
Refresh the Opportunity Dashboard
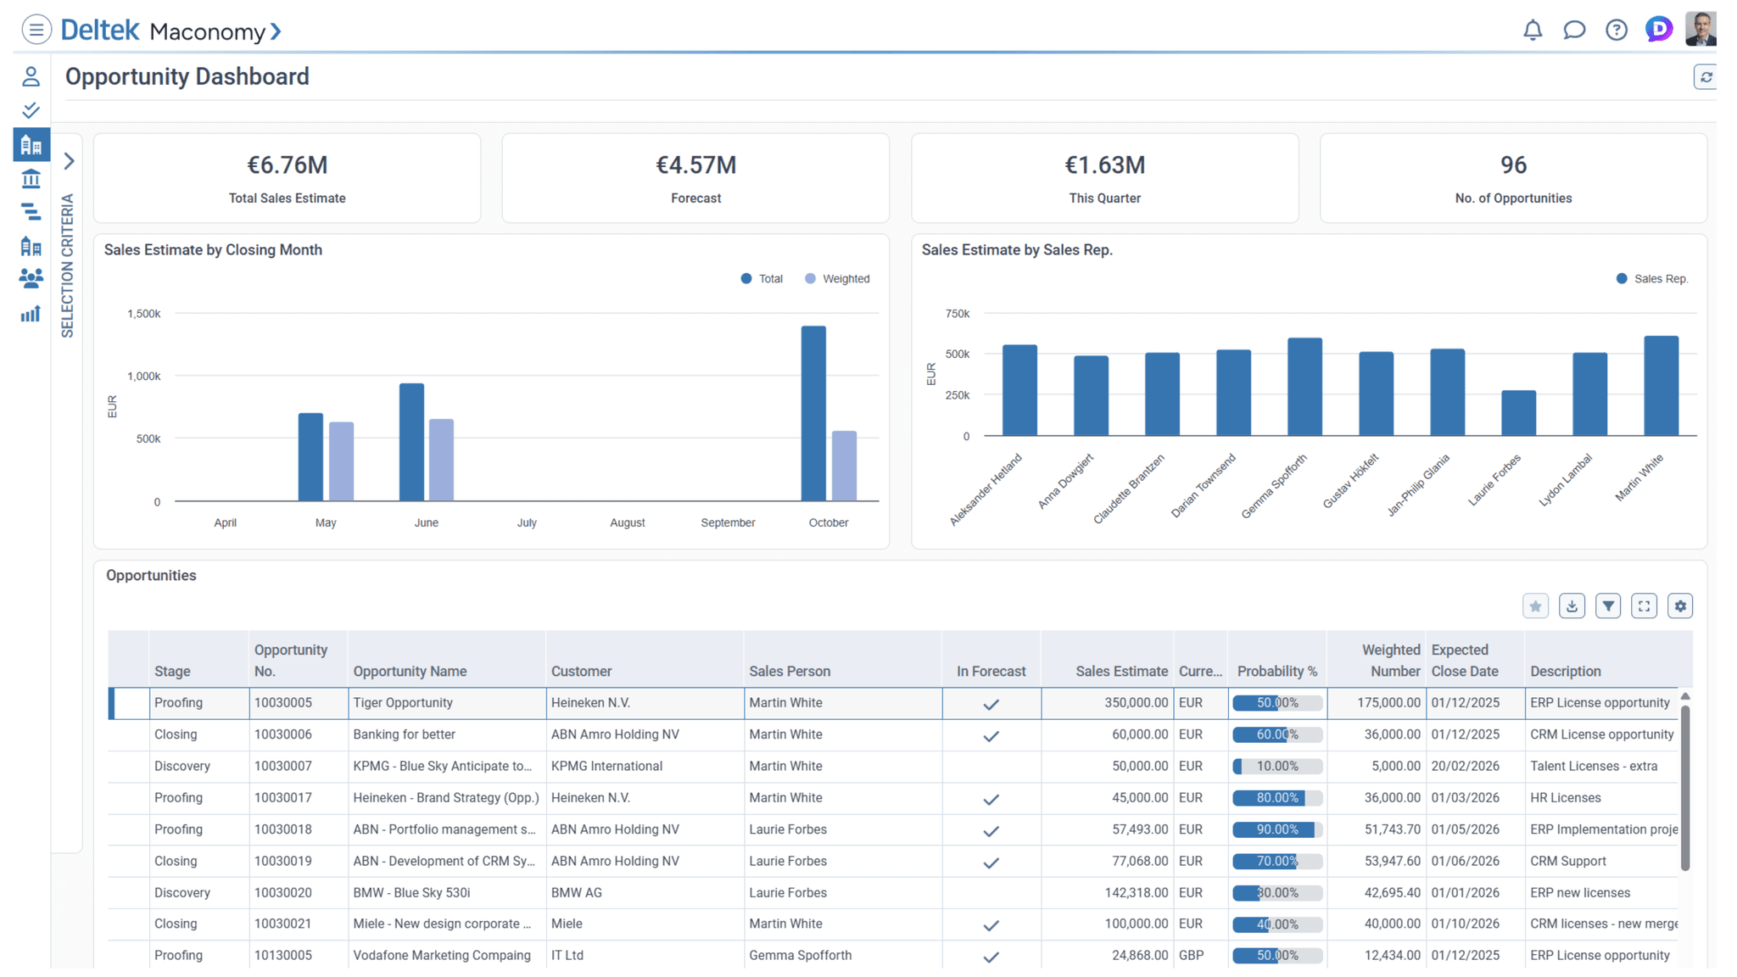1706,77
